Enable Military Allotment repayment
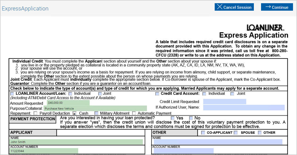 pyautogui.click(x=96, y=113)
